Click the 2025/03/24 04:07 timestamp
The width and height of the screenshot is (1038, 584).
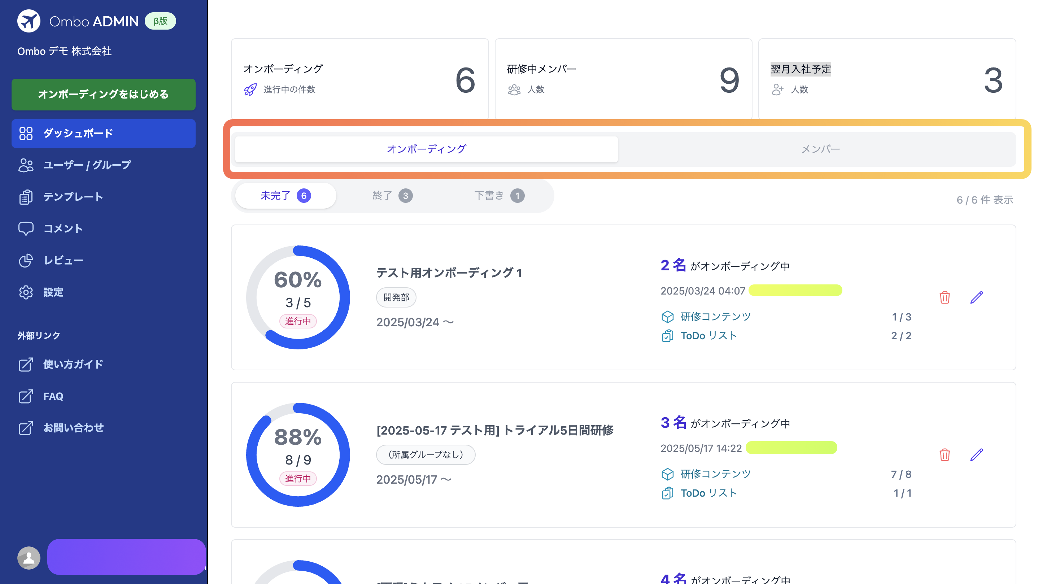[x=703, y=291]
